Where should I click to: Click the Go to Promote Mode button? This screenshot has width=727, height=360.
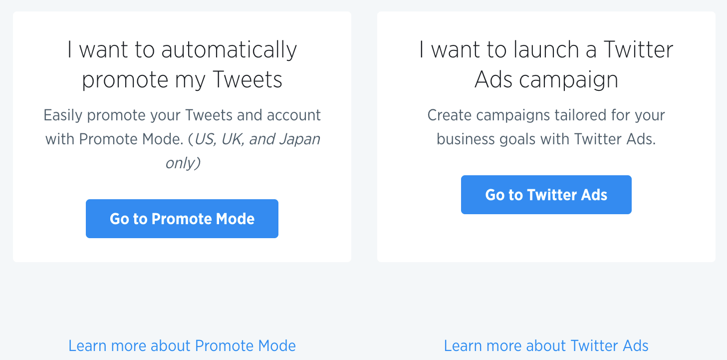tap(182, 218)
